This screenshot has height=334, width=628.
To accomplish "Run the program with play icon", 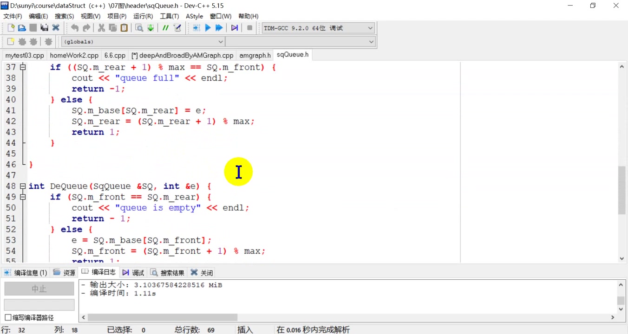I will 208,28.
